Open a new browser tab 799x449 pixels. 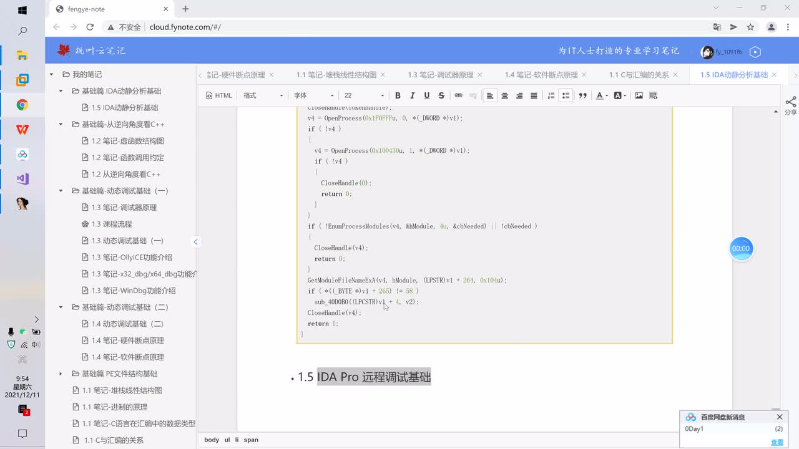pos(185,9)
